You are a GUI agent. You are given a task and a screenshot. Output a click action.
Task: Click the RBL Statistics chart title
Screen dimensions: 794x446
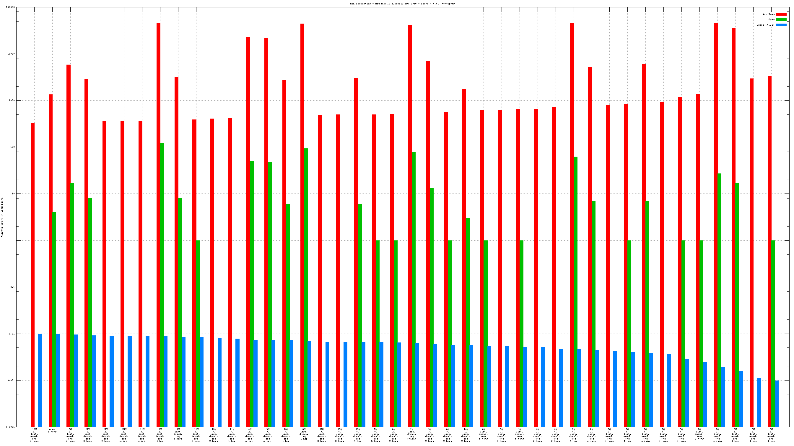click(402, 4)
